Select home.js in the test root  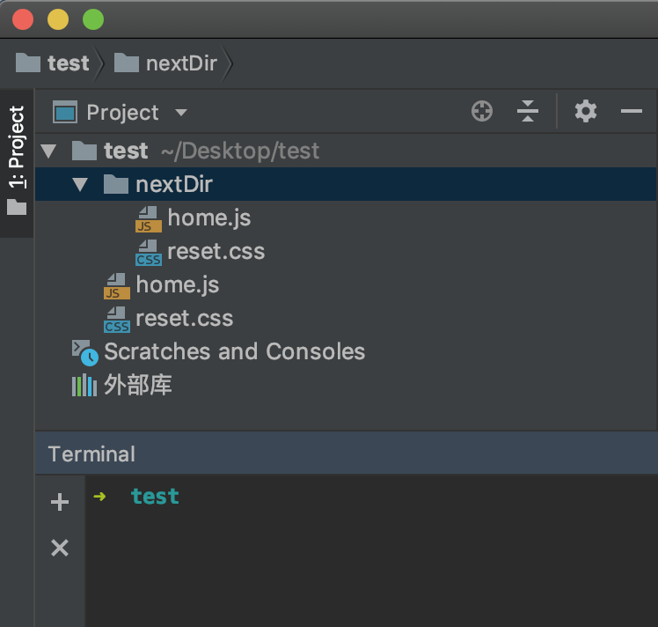coord(177,285)
